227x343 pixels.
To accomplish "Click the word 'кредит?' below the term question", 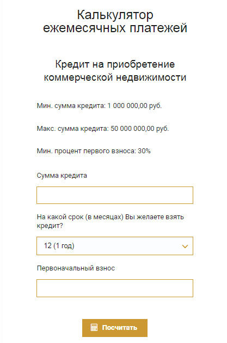I will [x=50, y=226].
